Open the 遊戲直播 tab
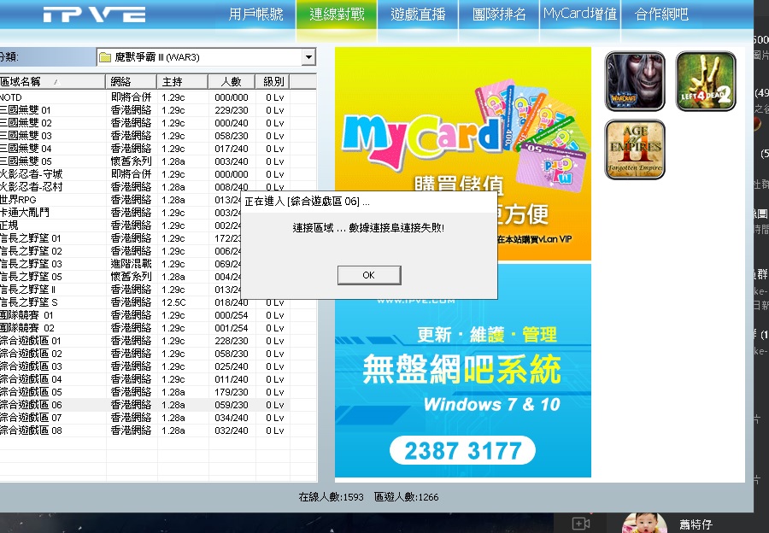This screenshot has width=769, height=533. tap(418, 15)
